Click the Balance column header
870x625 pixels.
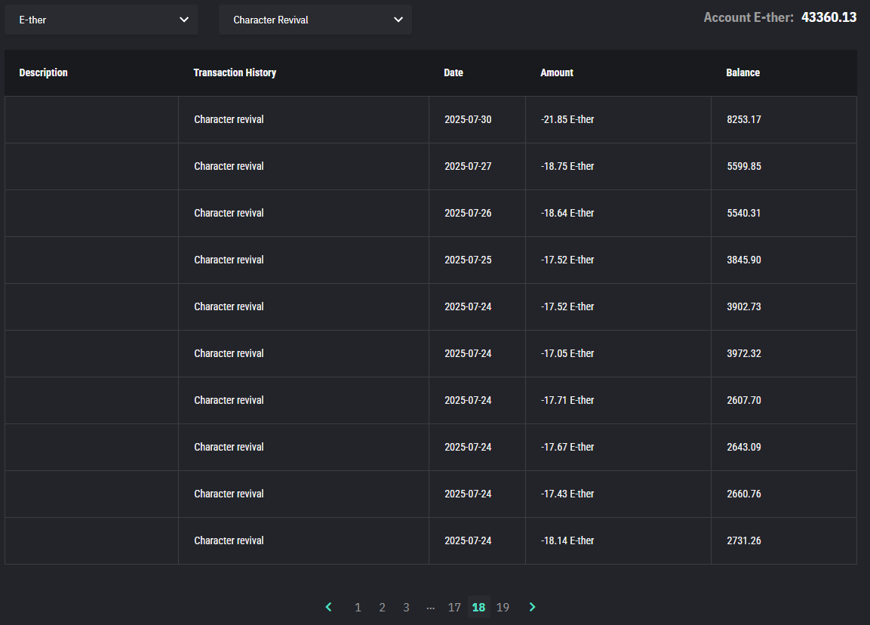point(743,72)
